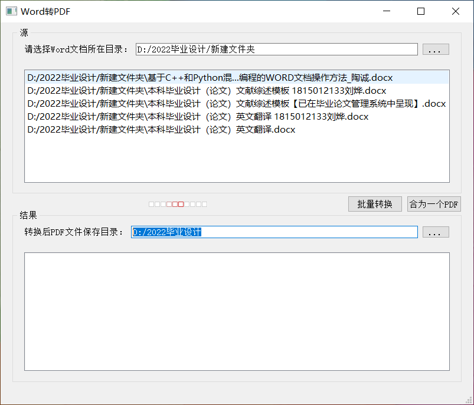474x405 pixels.
Task: Click the PDF save directory field
Action: tap(274, 232)
